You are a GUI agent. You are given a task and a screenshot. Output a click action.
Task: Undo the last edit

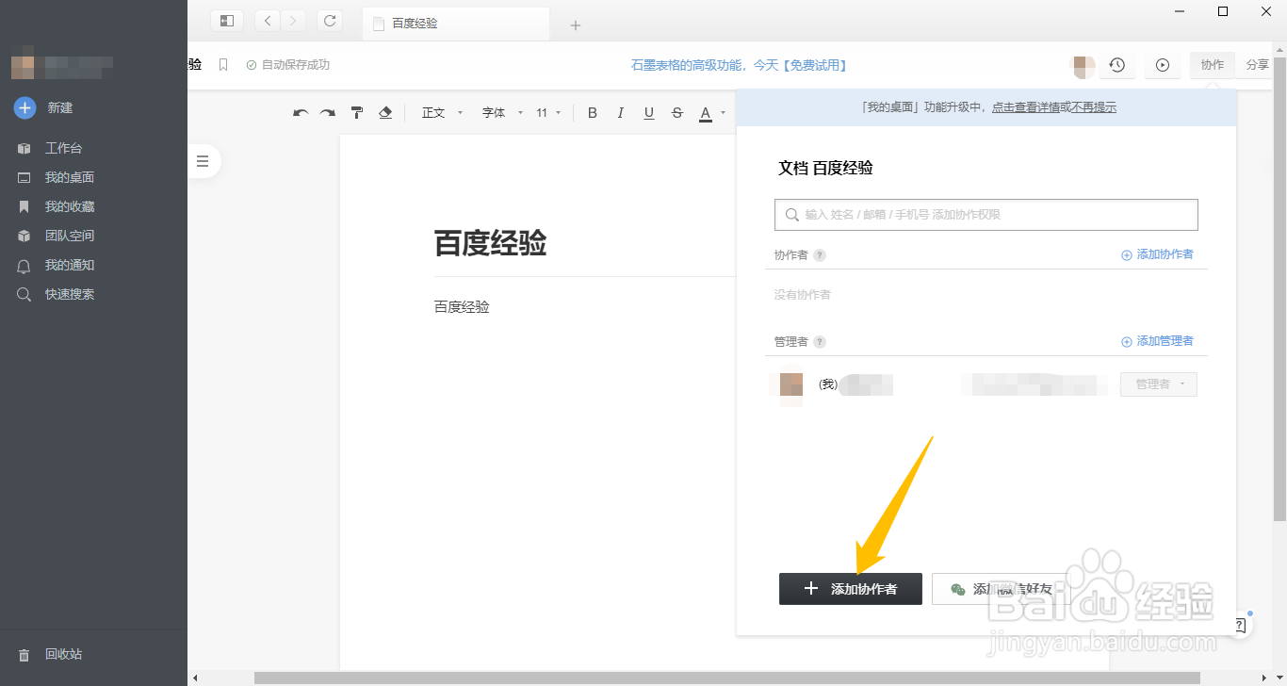301,113
